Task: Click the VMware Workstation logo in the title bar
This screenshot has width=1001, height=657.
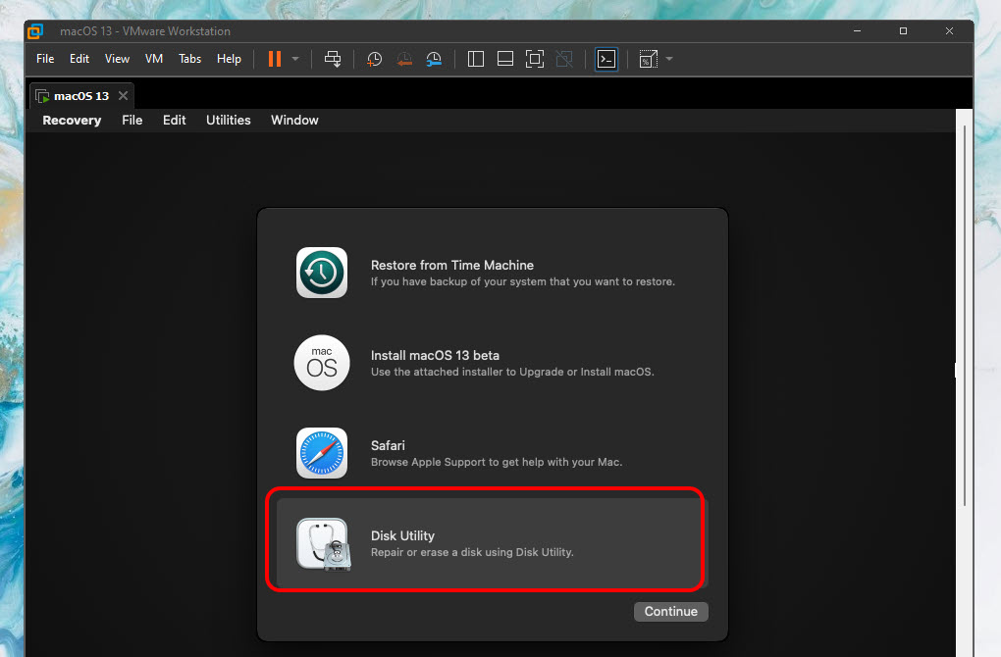Action: 35,31
